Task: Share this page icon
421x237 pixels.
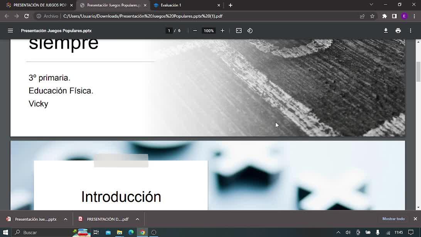Action: coord(362,16)
